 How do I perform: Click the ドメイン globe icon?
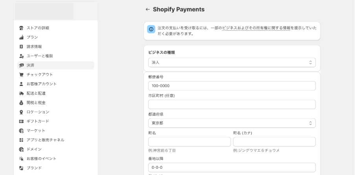[x=21, y=149]
